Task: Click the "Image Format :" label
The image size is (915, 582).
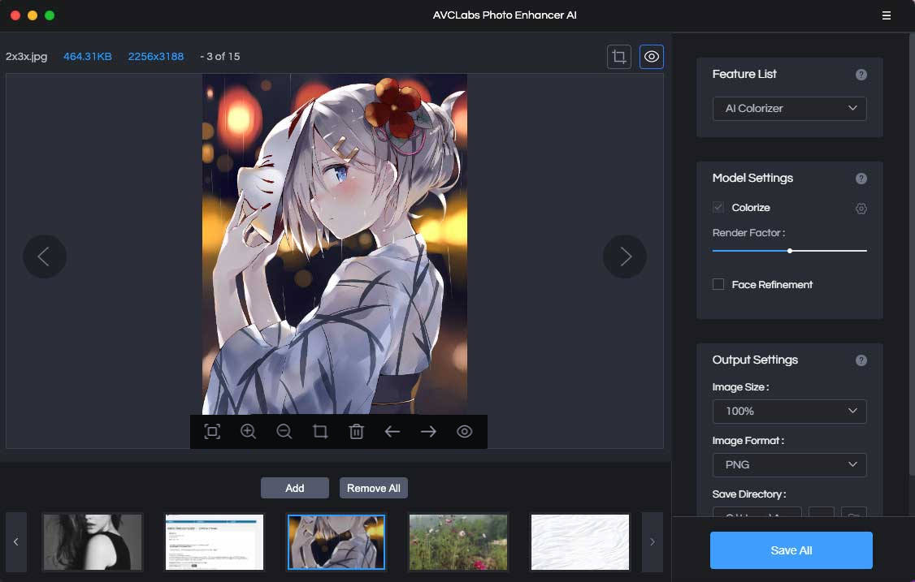Action: pos(748,441)
